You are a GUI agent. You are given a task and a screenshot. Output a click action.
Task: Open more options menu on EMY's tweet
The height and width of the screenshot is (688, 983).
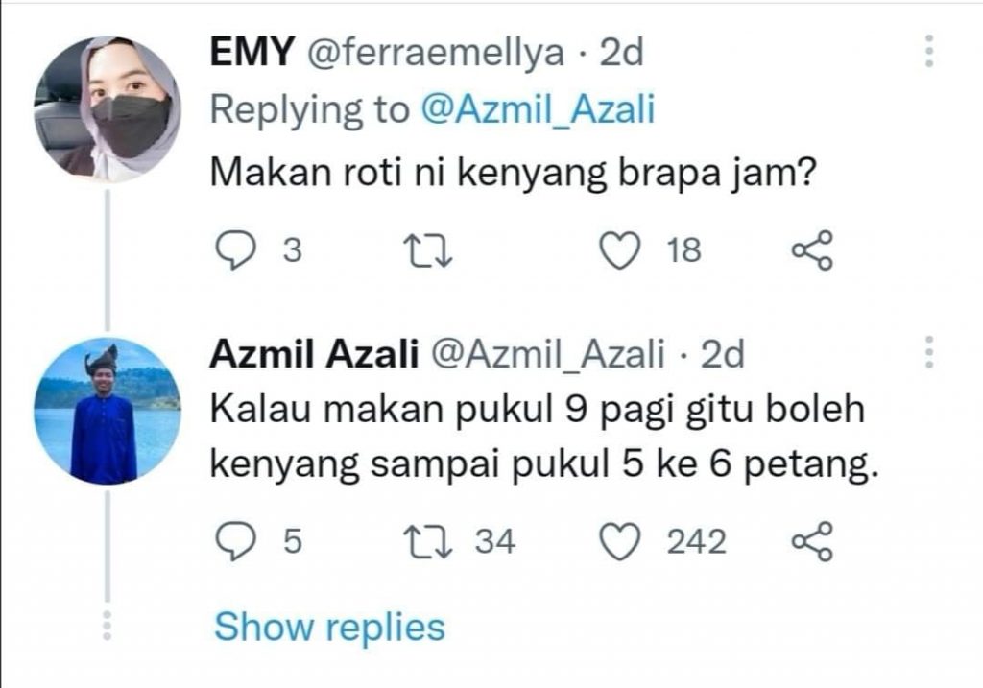928,51
